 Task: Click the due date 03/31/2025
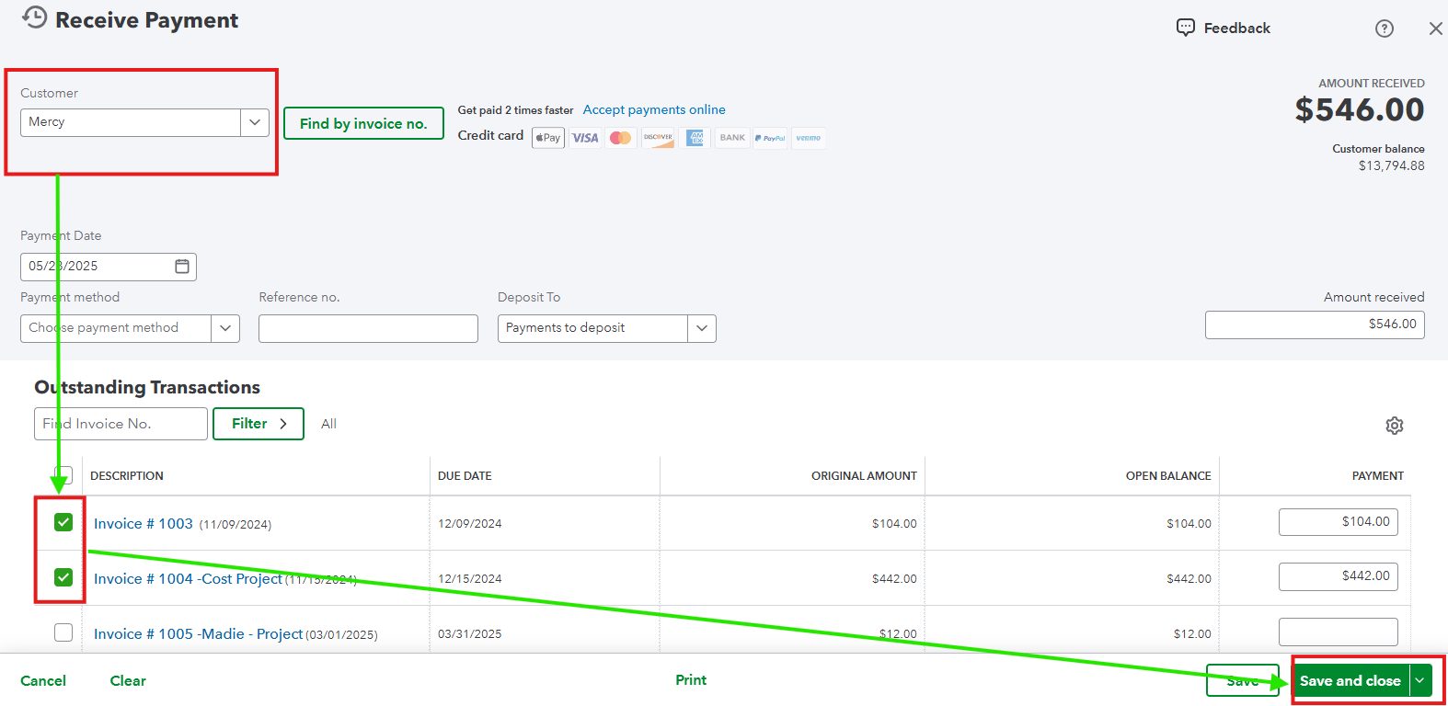coord(470,634)
